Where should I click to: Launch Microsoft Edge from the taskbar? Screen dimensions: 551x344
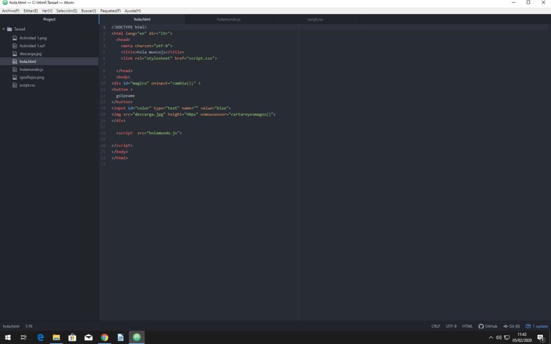(x=40, y=338)
